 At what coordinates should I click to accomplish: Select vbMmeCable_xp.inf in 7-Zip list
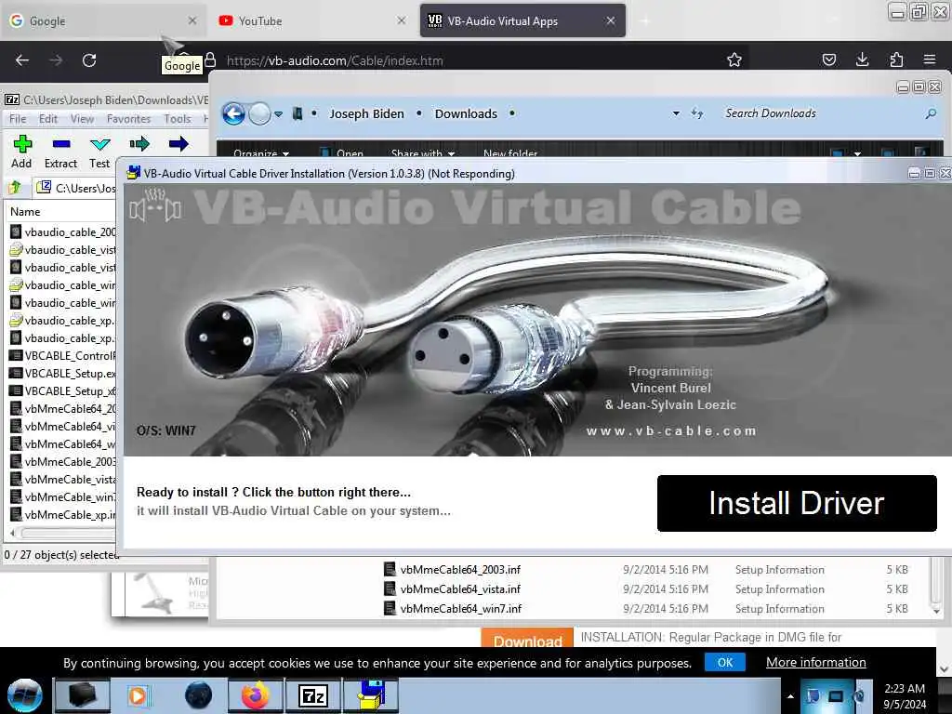(62, 515)
